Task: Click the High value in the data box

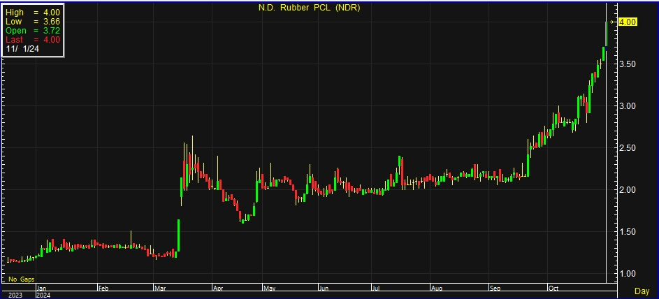Action: [50, 13]
